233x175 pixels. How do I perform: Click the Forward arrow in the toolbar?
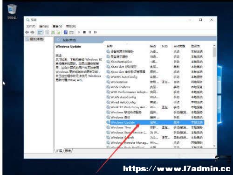click(x=32, y=32)
